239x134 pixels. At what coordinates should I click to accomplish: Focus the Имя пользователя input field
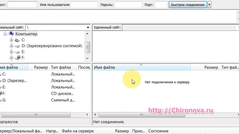(84, 5)
